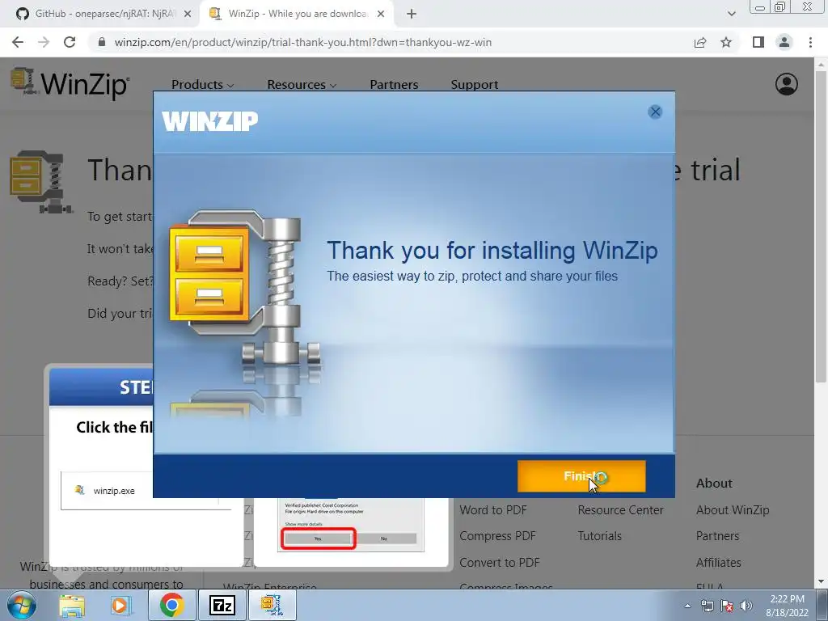The image size is (828, 621).
Task: View site info via lock icon
Action: [102, 42]
